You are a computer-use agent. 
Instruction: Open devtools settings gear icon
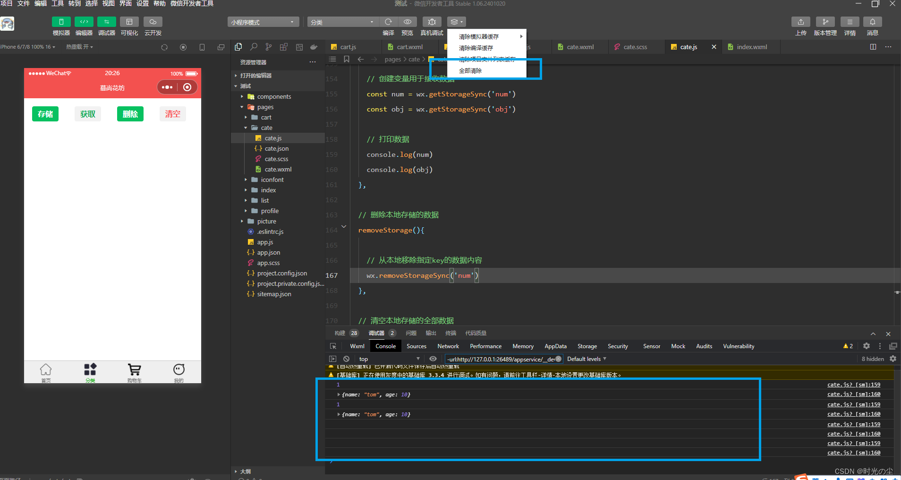point(867,346)
